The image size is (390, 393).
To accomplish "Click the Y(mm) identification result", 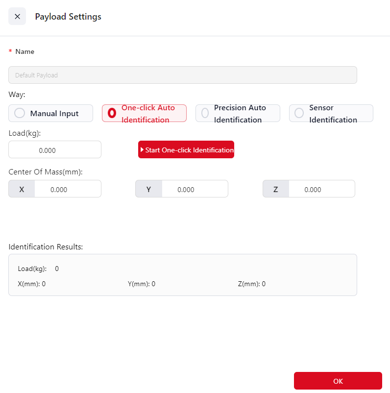I will [142, 284].
